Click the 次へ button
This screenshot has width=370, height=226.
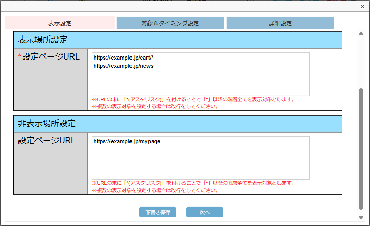point(205,212)
